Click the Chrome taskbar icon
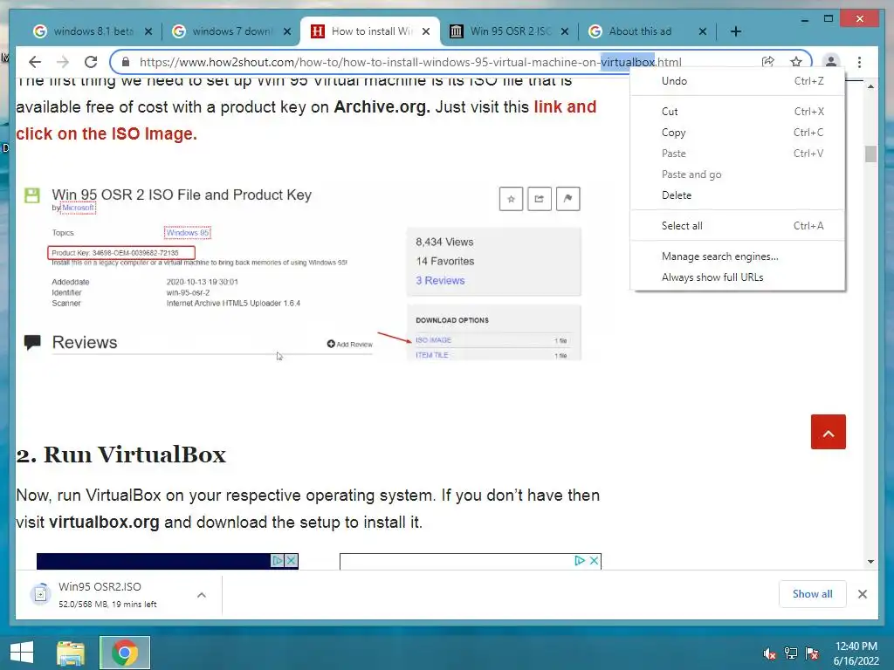The image size is (894, 670). click(x=124, y=653)
